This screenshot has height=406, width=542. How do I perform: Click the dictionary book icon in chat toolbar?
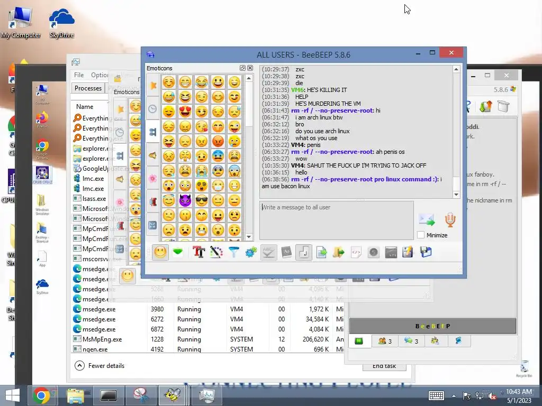pyautogui.click(x=286, y=252)
